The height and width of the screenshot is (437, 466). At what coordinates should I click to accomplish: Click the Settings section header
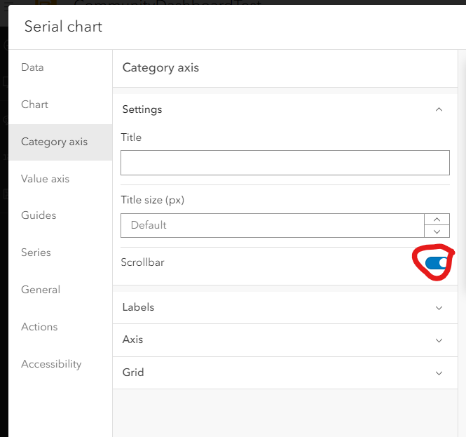(x=142, y=109)
